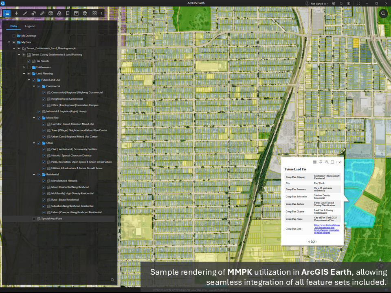391x293 pixels.
Task: Pin the Future Land Use popup
Action: (x=321, y=162)
